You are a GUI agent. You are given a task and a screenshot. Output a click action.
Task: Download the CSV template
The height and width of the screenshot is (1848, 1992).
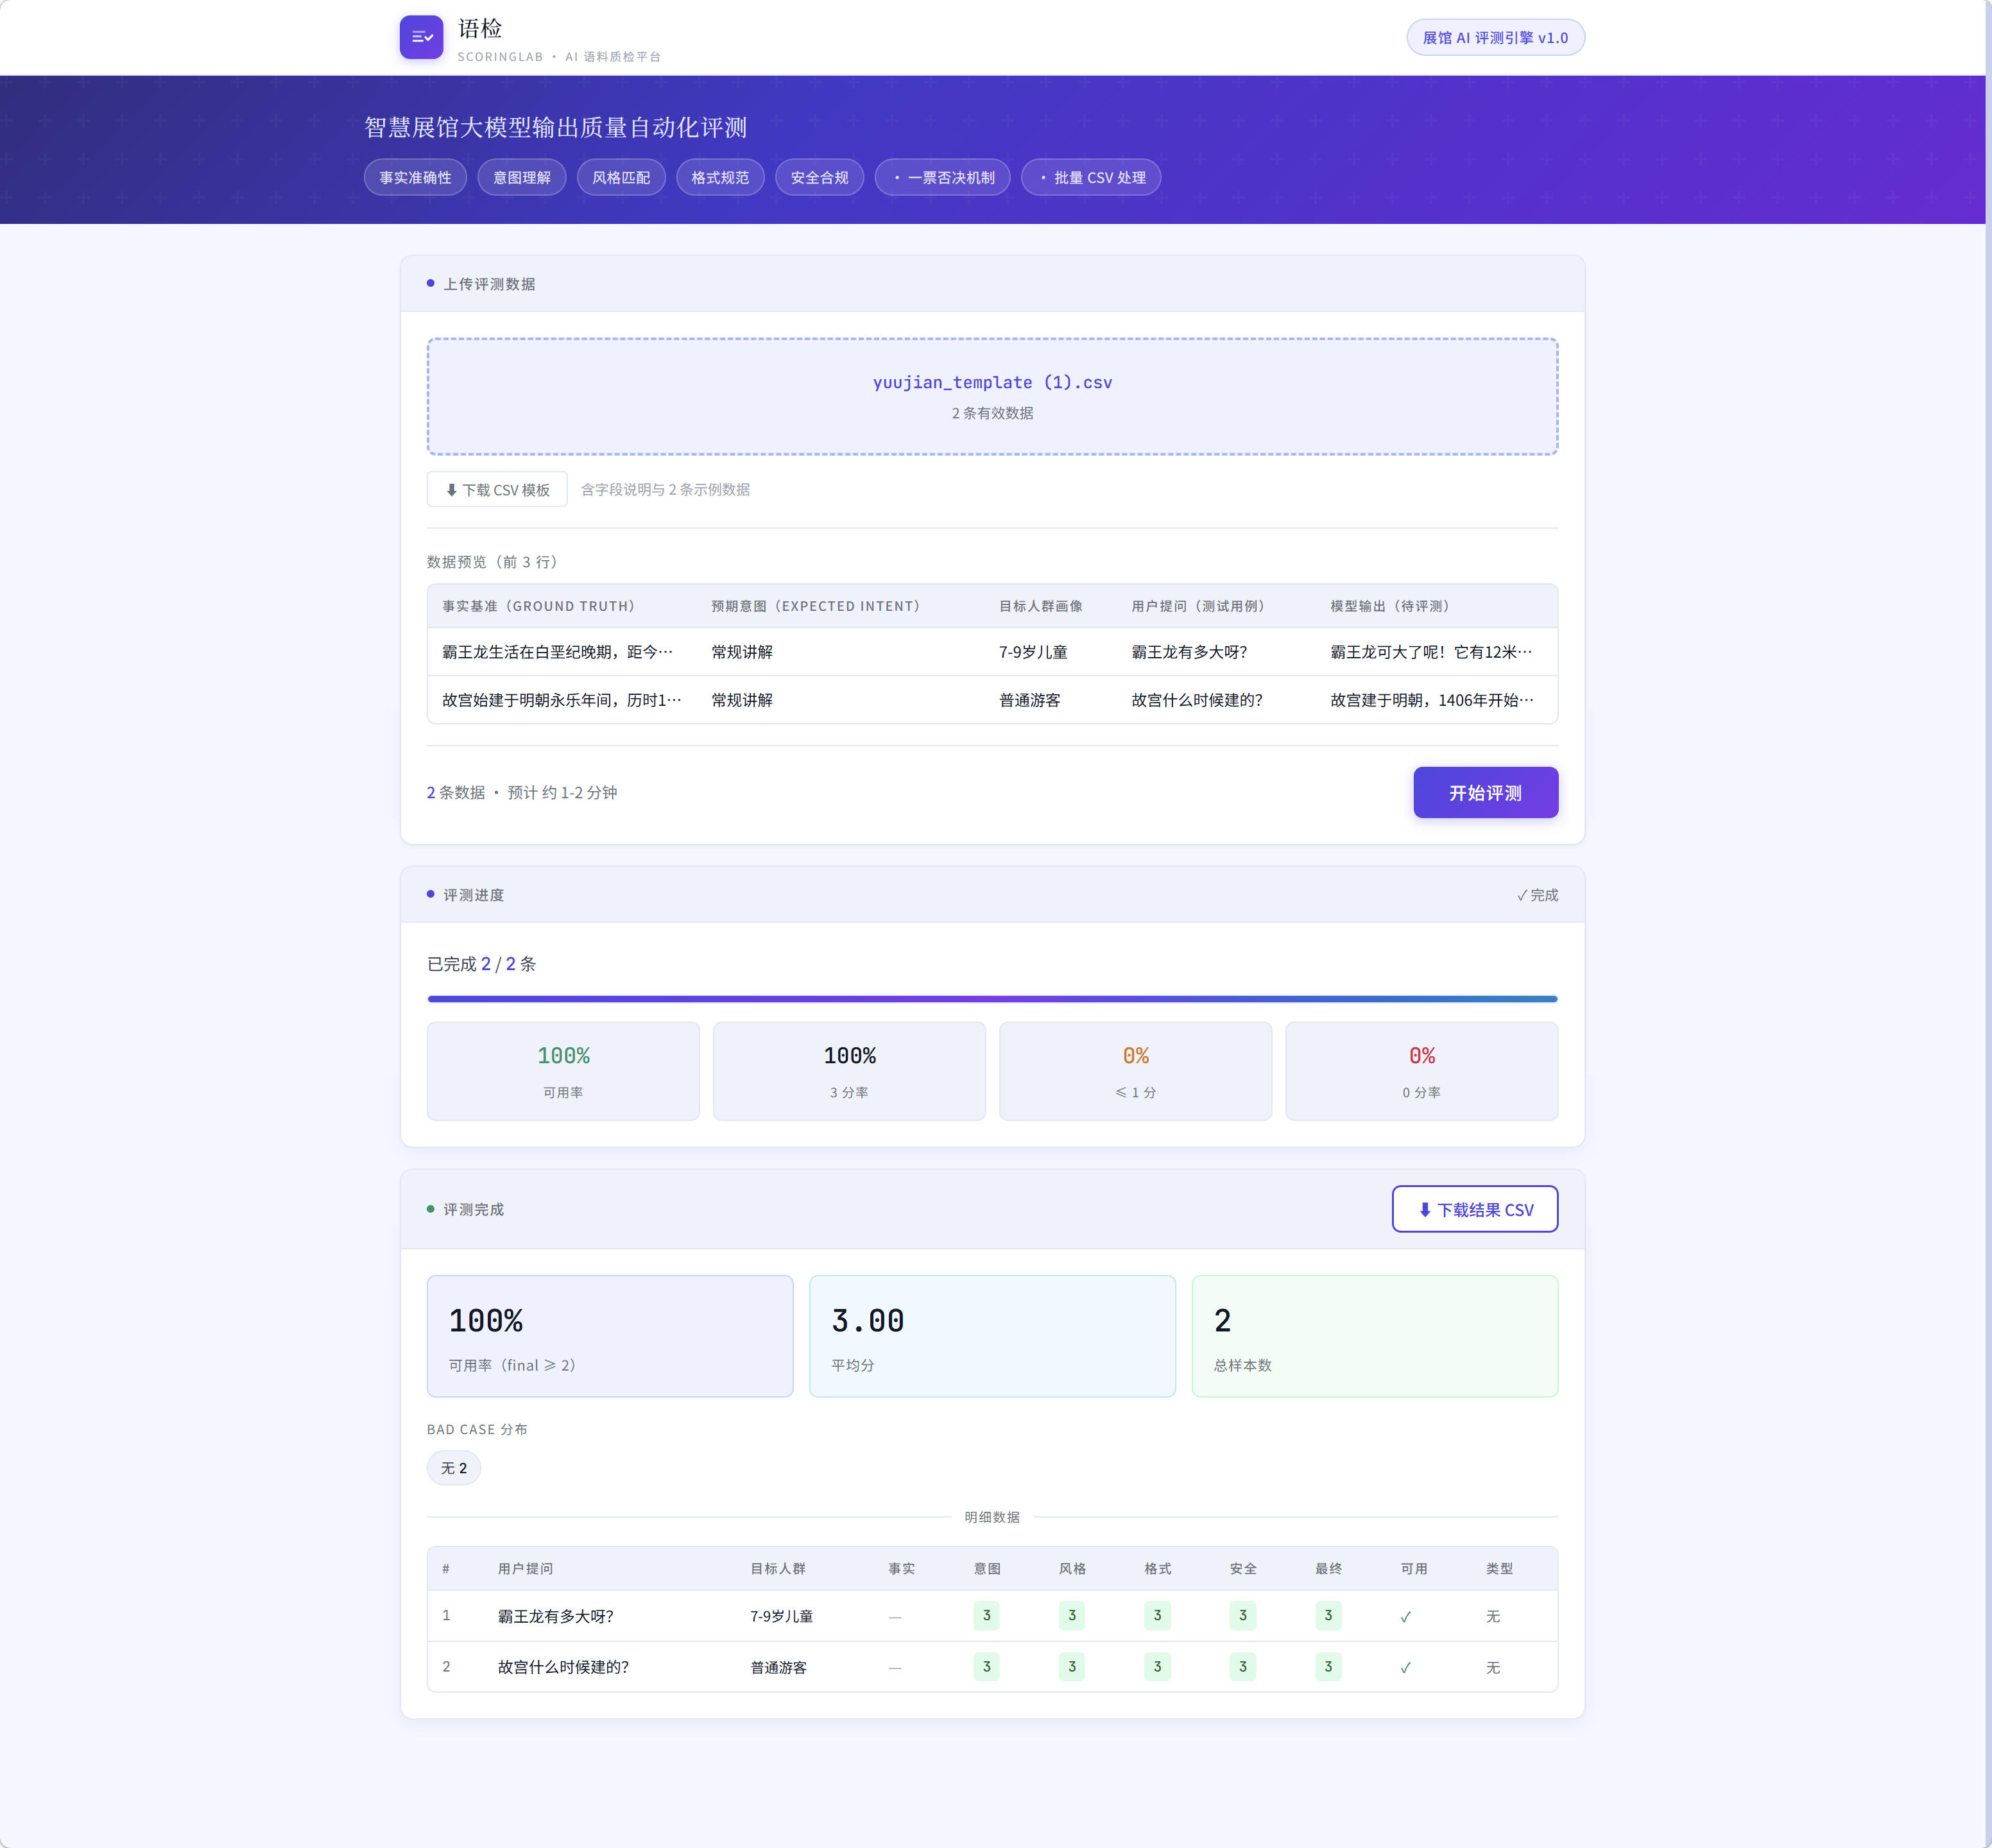click(497, 489)
